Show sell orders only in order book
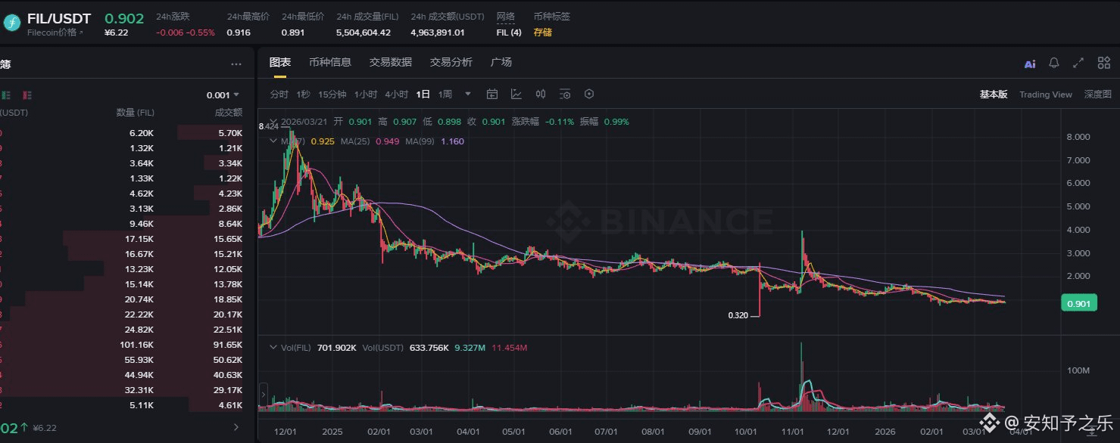Screen dimensions: 1120x443 [x=28, y=95]
